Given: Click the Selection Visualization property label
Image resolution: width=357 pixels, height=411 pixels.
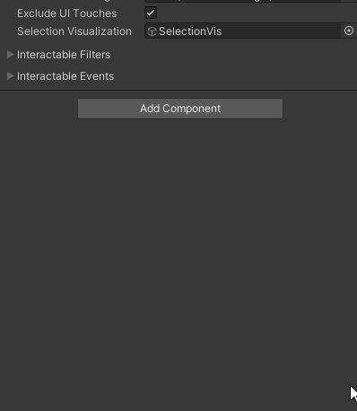Looking at the screenshot, I should [x=74, y=31].
